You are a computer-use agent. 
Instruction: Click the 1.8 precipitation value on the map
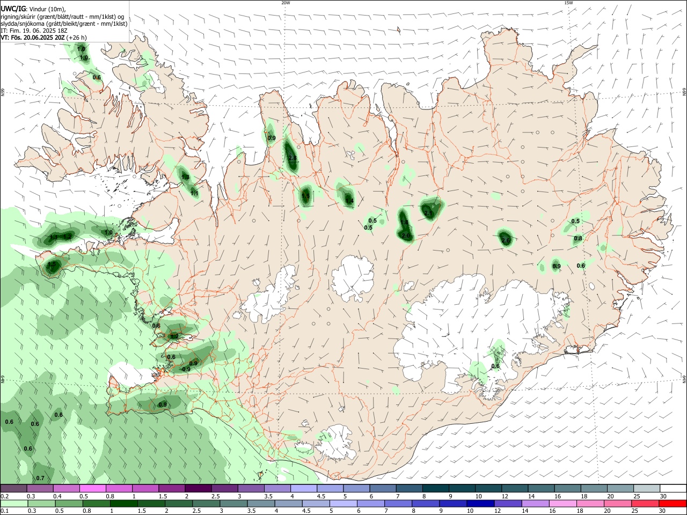point(404,222)
